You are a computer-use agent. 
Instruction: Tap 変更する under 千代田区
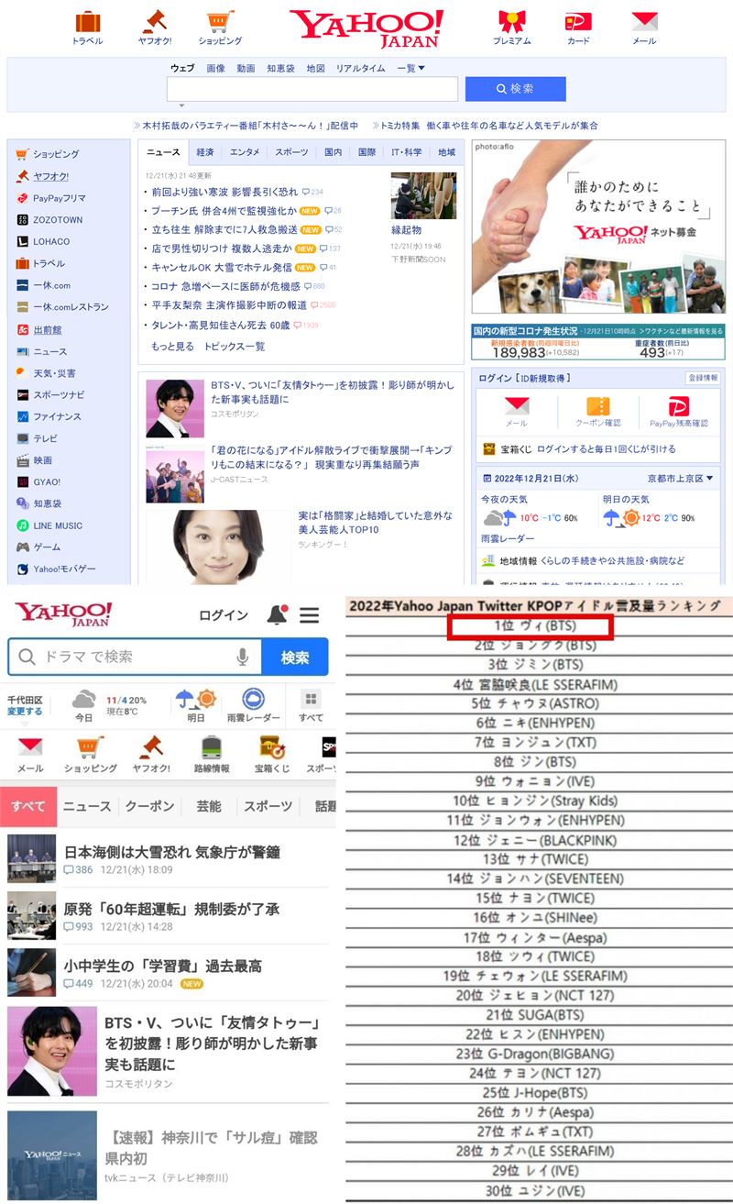[x=25, y=712]
